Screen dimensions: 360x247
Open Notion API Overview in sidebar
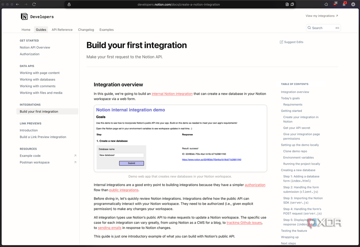[35, 47]
